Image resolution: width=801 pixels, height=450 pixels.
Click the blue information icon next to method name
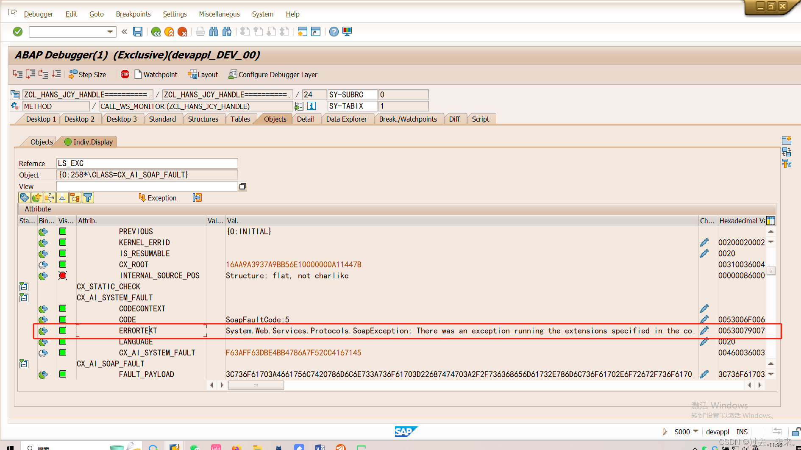pyautogui.click(x=312, y=106)
